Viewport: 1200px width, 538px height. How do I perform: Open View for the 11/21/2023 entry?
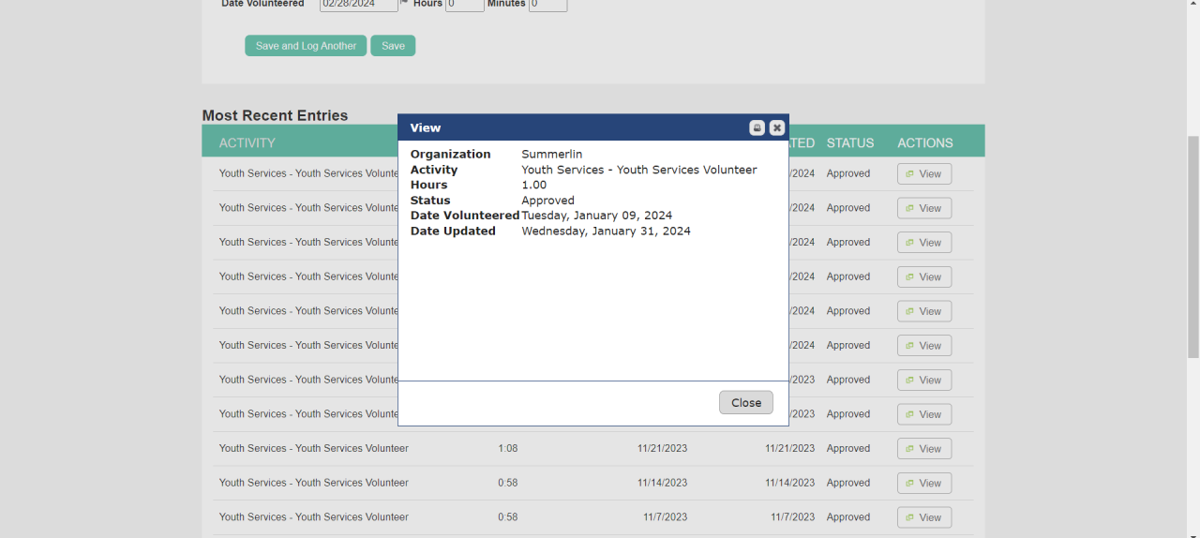[924, 449]
